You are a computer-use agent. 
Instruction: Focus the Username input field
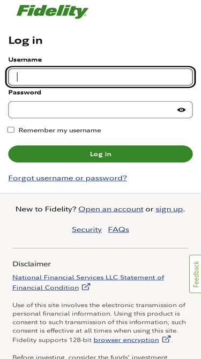point(101,77)
